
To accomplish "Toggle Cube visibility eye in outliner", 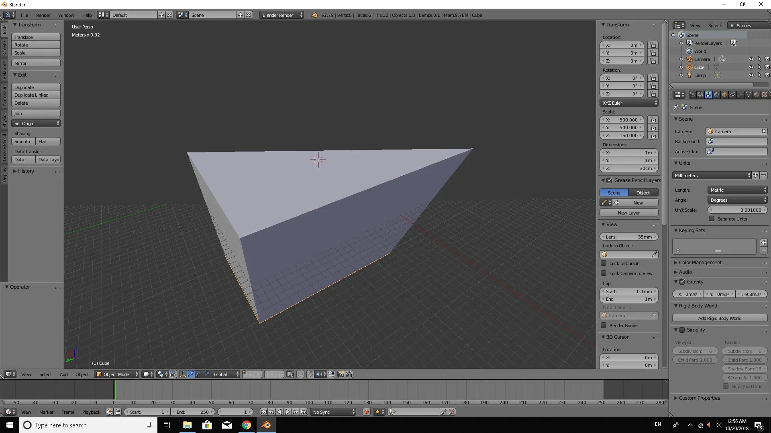I will coord(751,67).
